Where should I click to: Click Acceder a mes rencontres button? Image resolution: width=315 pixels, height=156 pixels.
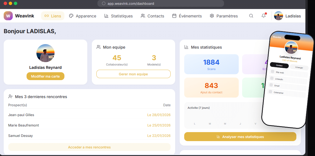[x=89, y=147]
